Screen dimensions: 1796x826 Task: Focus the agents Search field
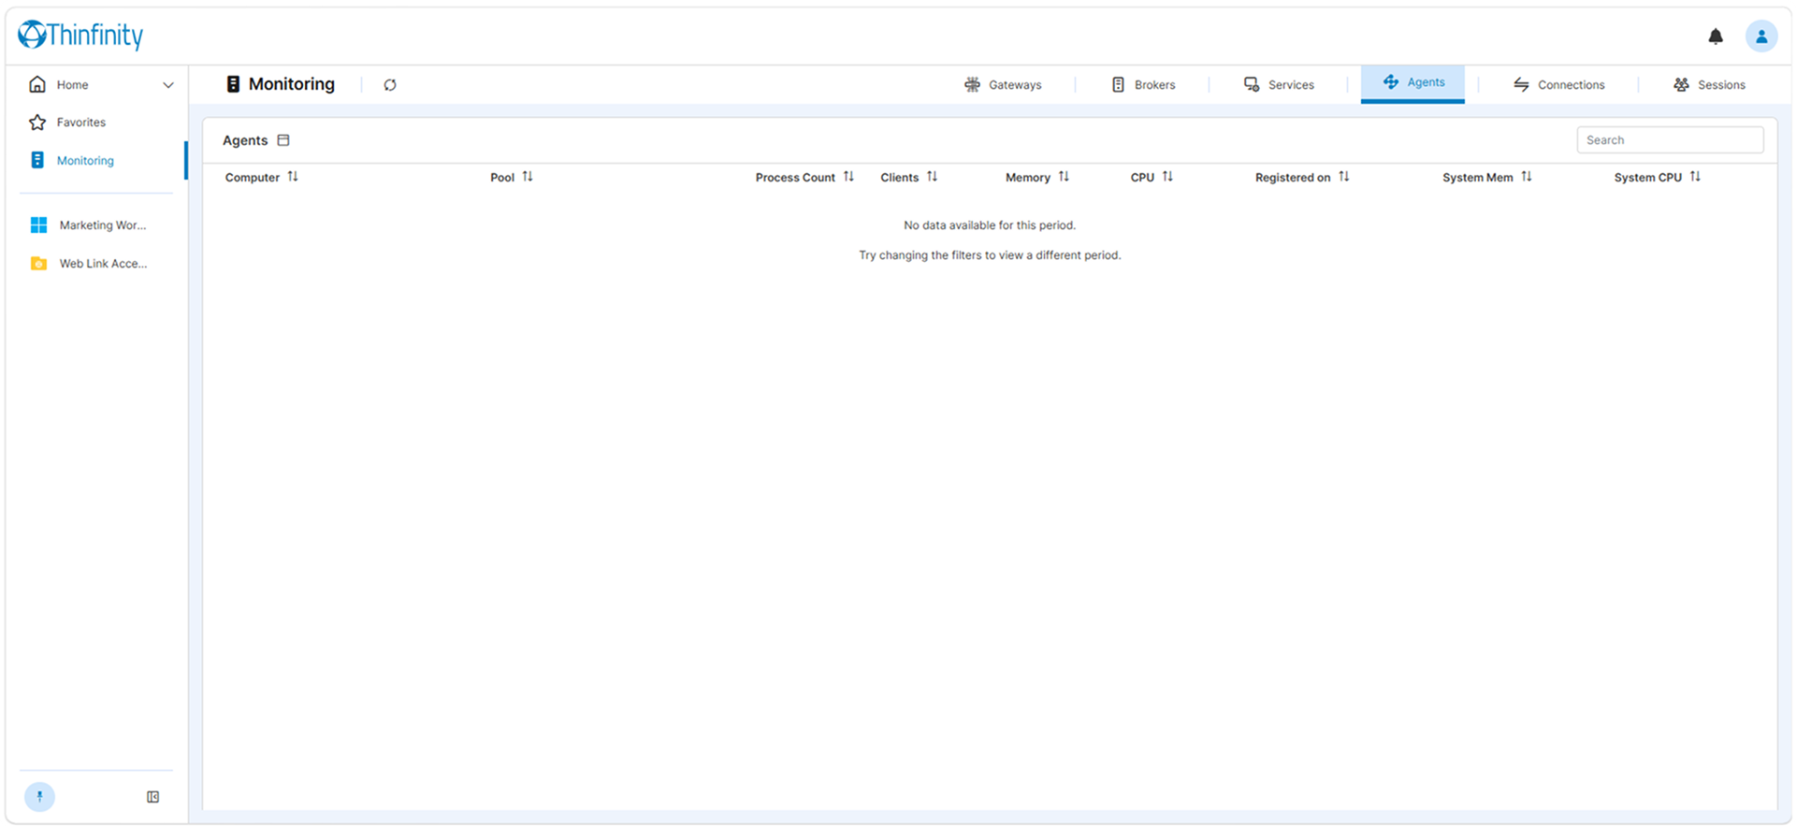1670,140
